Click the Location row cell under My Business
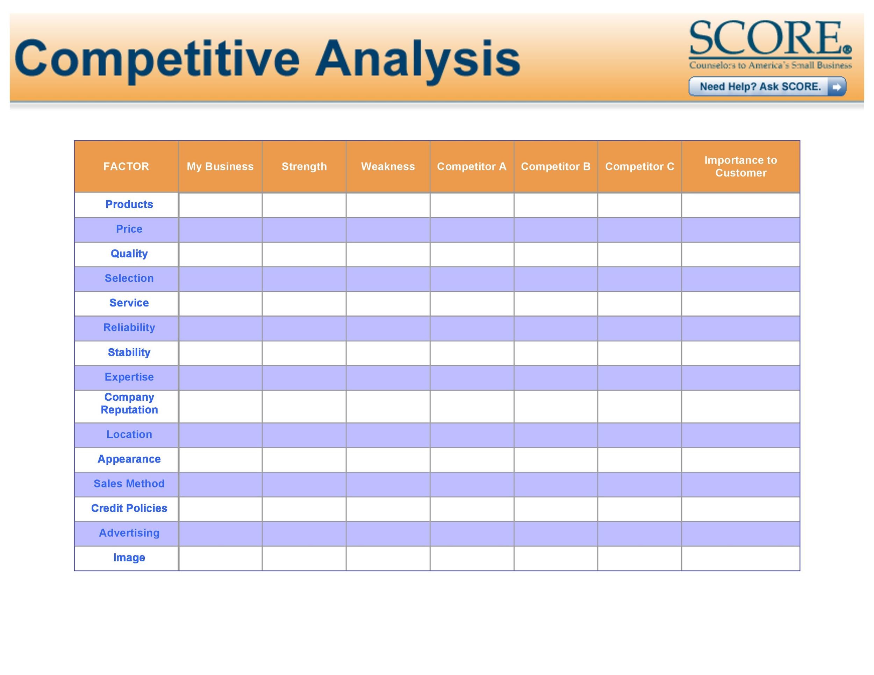The width and height of the screenshot is (874, 675). click(220, 435)
